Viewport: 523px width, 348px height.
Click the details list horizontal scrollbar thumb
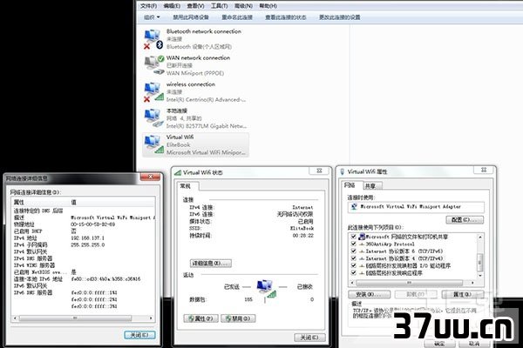[x=75, y=318]
